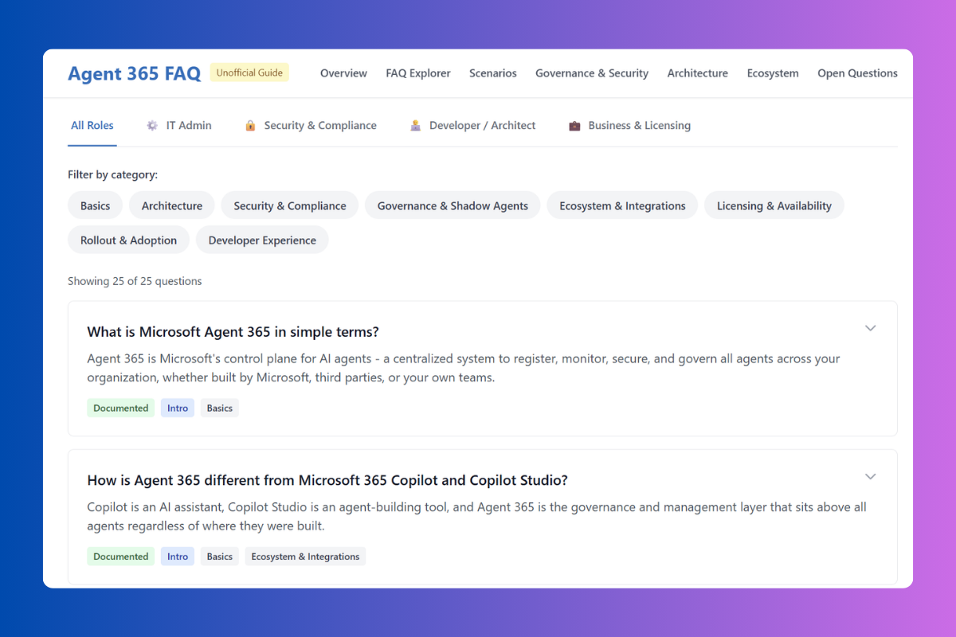The width and height of the screenshot is (956, 637).
Task: Open the Overview section
Action: click(343, 72)
